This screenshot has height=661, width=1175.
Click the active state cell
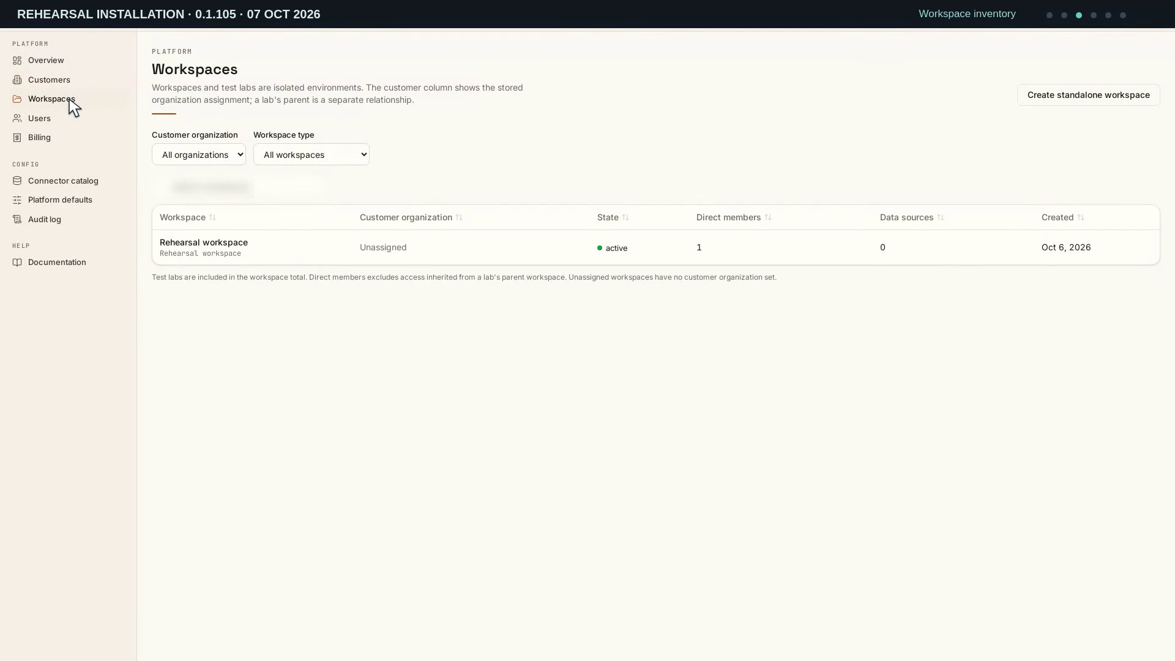pos(613,248)
